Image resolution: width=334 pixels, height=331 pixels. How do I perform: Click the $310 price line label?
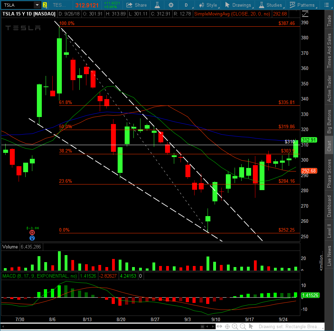pos(289,142)
